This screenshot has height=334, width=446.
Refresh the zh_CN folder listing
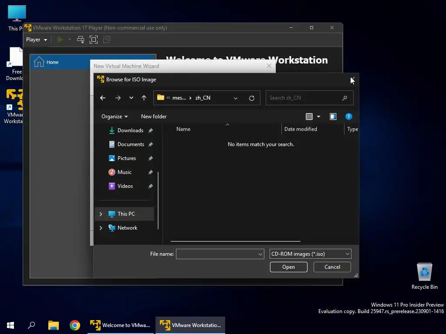tap(252, 98)
